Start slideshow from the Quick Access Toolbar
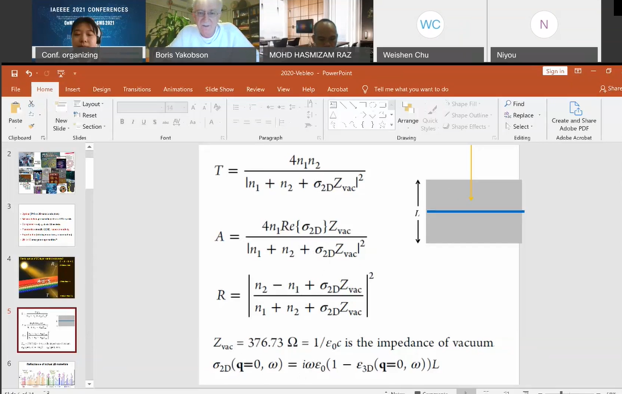The image size is (622, 394). coord(61,73)
